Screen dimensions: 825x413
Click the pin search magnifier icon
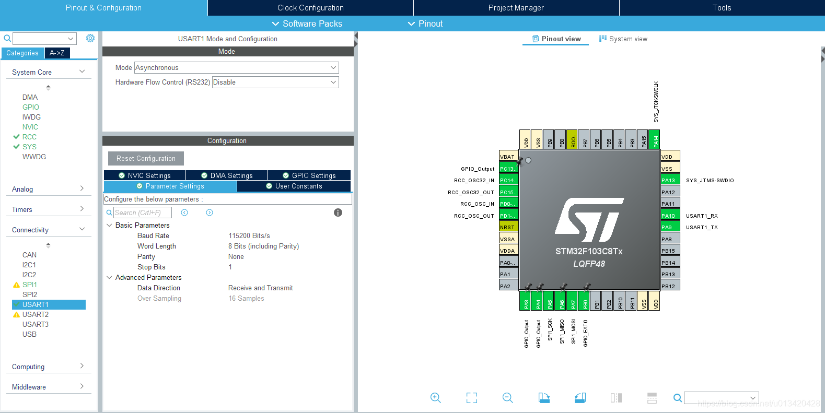pos(678,398)
